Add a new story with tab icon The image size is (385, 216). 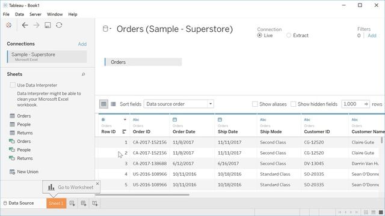[95, 203]
